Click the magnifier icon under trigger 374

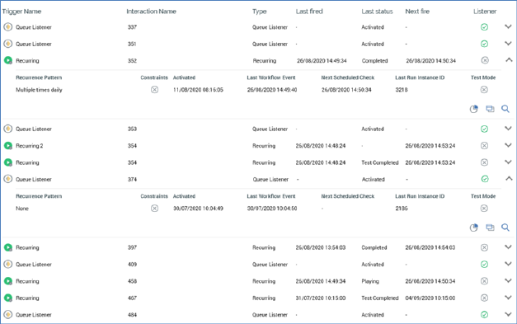coord(505,228)
